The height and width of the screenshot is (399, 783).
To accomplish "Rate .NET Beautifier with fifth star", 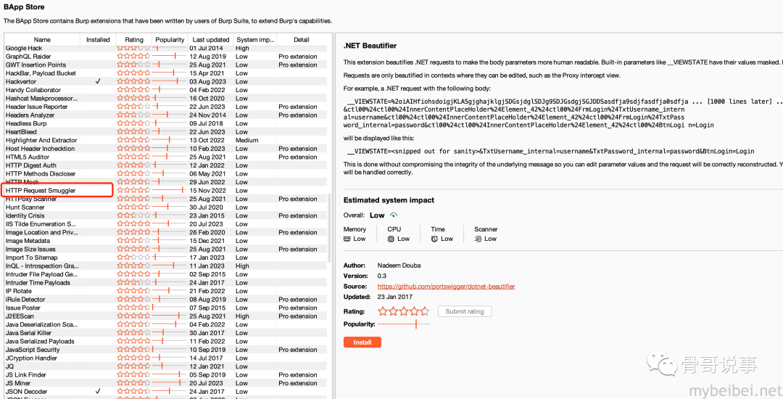I will point(424,311).
